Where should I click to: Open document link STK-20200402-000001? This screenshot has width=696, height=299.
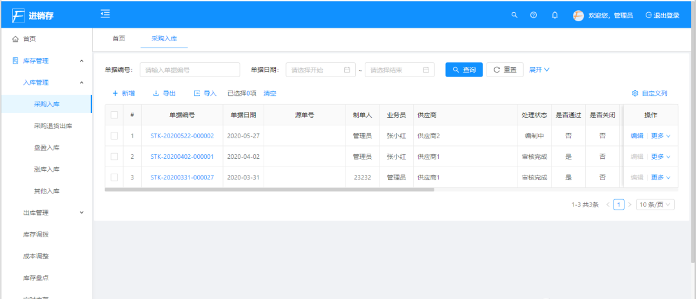pos(182,157)
